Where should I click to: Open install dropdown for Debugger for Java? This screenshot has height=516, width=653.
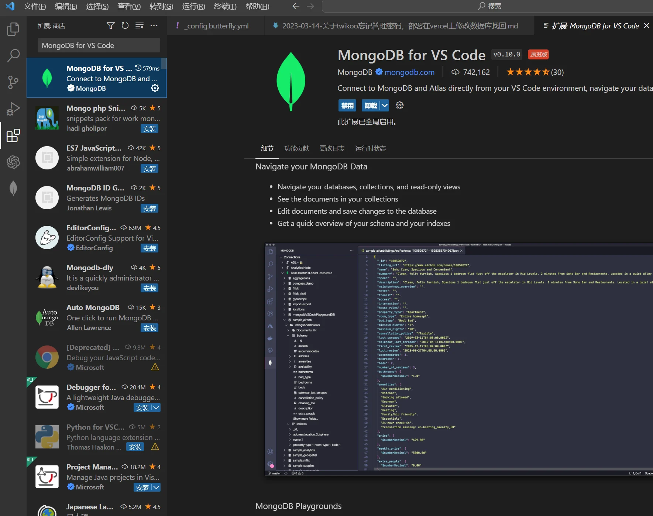[157, 407]
